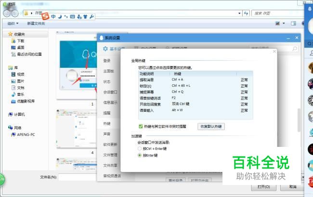This screenshot has width=313, height=197.
Task: Toggle the Sogou punctuation mode icon
Action: coord(66,16)
